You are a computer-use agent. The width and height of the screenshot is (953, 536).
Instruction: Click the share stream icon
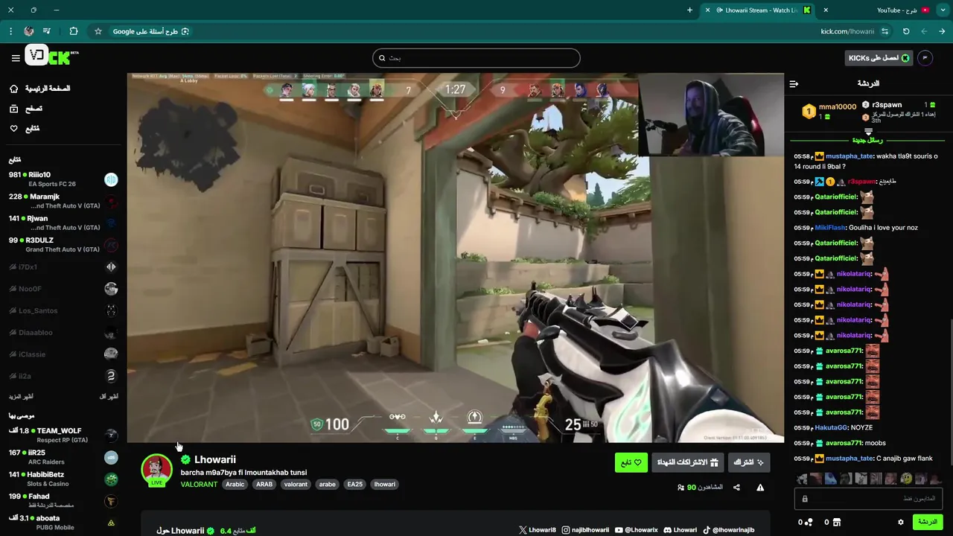736,488
